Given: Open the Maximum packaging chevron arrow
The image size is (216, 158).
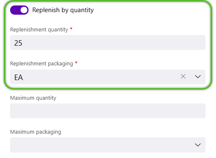Looking at the screenshot, I should tap(198, 145).
